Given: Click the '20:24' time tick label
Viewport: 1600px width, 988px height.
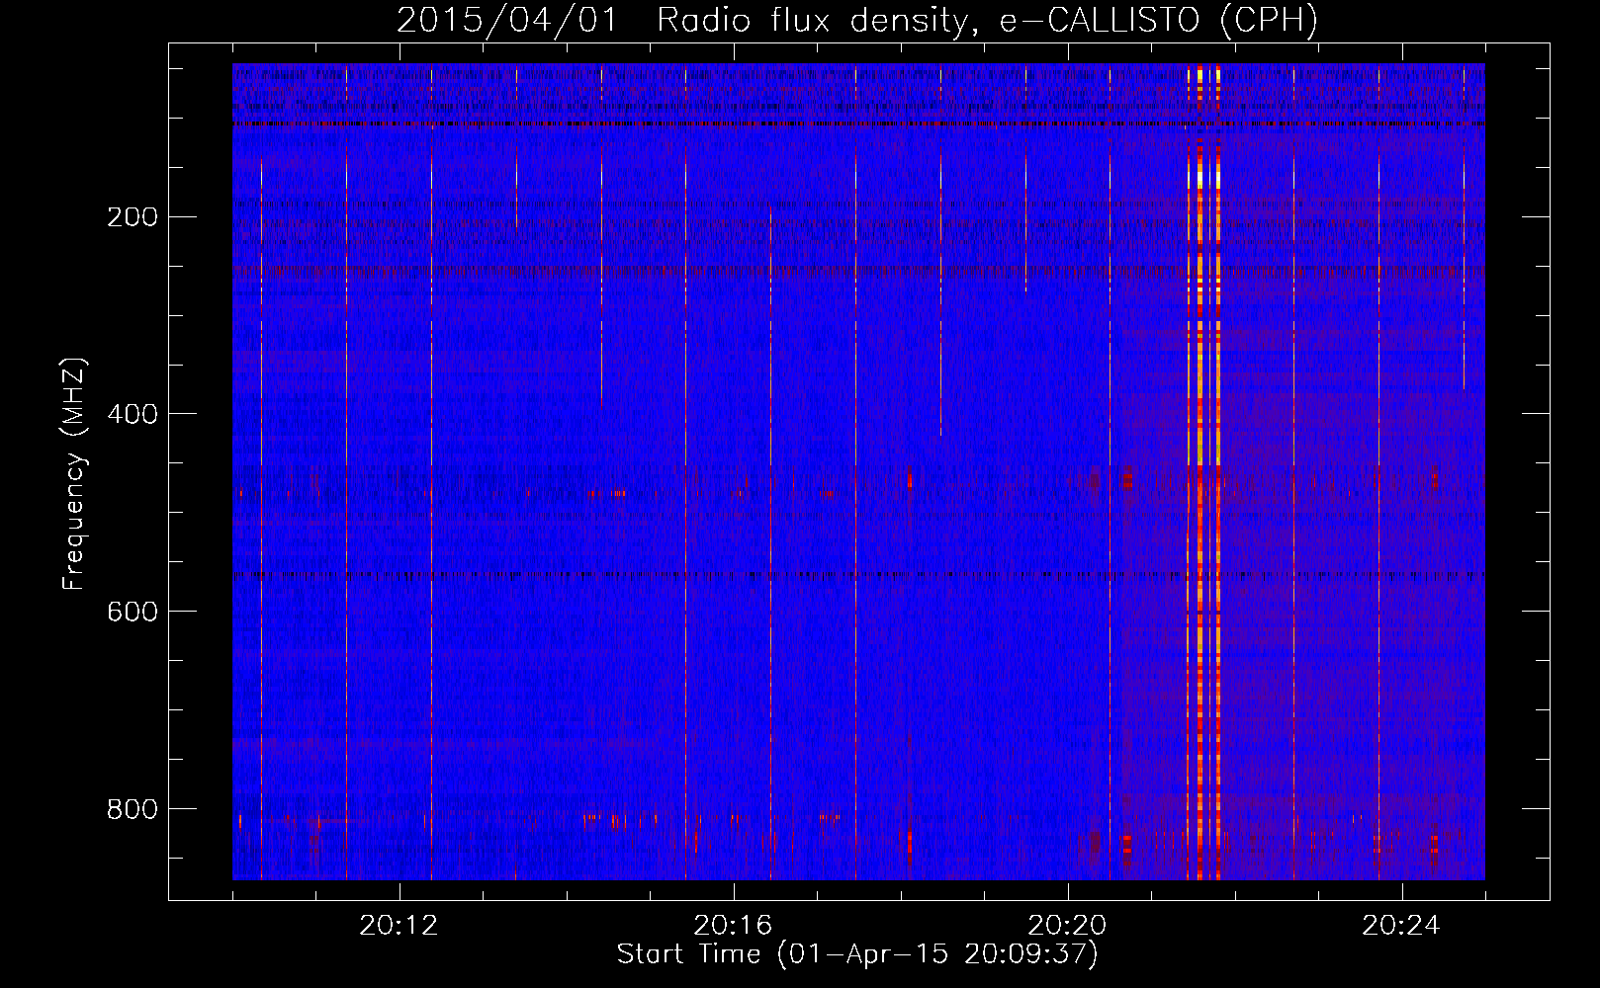Looking at the screenshot, I should [1402, 926].
